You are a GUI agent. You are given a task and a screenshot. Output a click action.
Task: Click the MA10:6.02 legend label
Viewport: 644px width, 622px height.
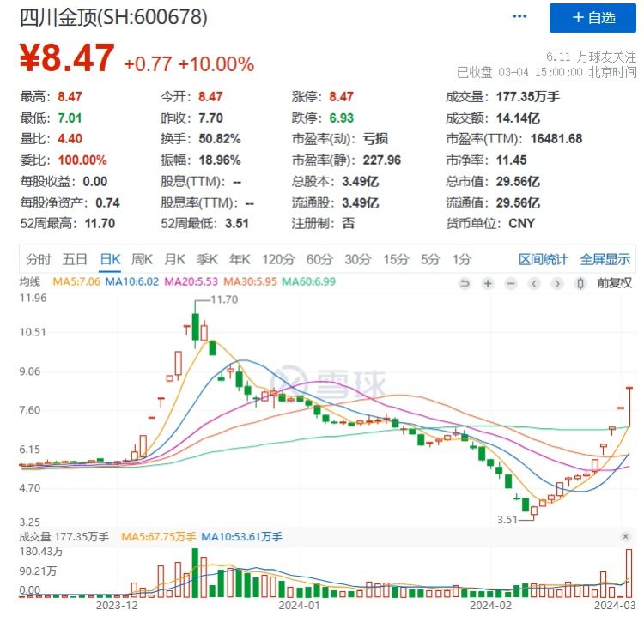pyautogui.click(x=132, y=282)
